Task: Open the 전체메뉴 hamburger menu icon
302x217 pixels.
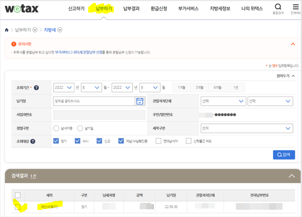Action: tap(295, 7)
